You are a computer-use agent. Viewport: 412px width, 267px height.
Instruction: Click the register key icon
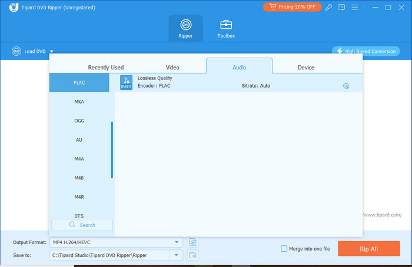[x=328, y=7]
